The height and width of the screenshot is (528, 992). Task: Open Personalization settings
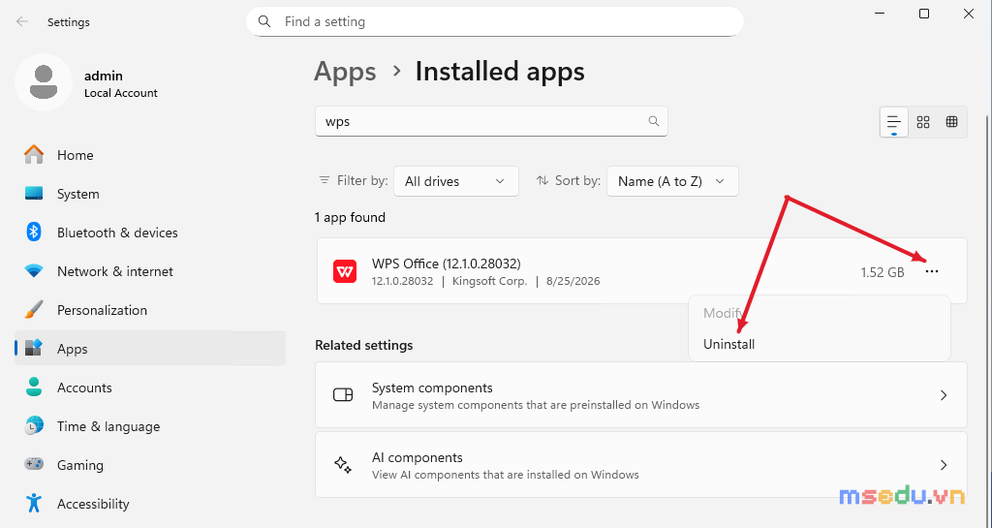tap(150, 310)
